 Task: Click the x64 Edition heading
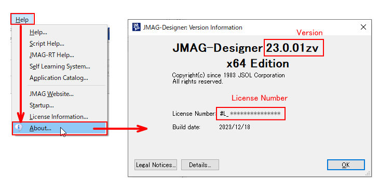(x=258, y=64)
